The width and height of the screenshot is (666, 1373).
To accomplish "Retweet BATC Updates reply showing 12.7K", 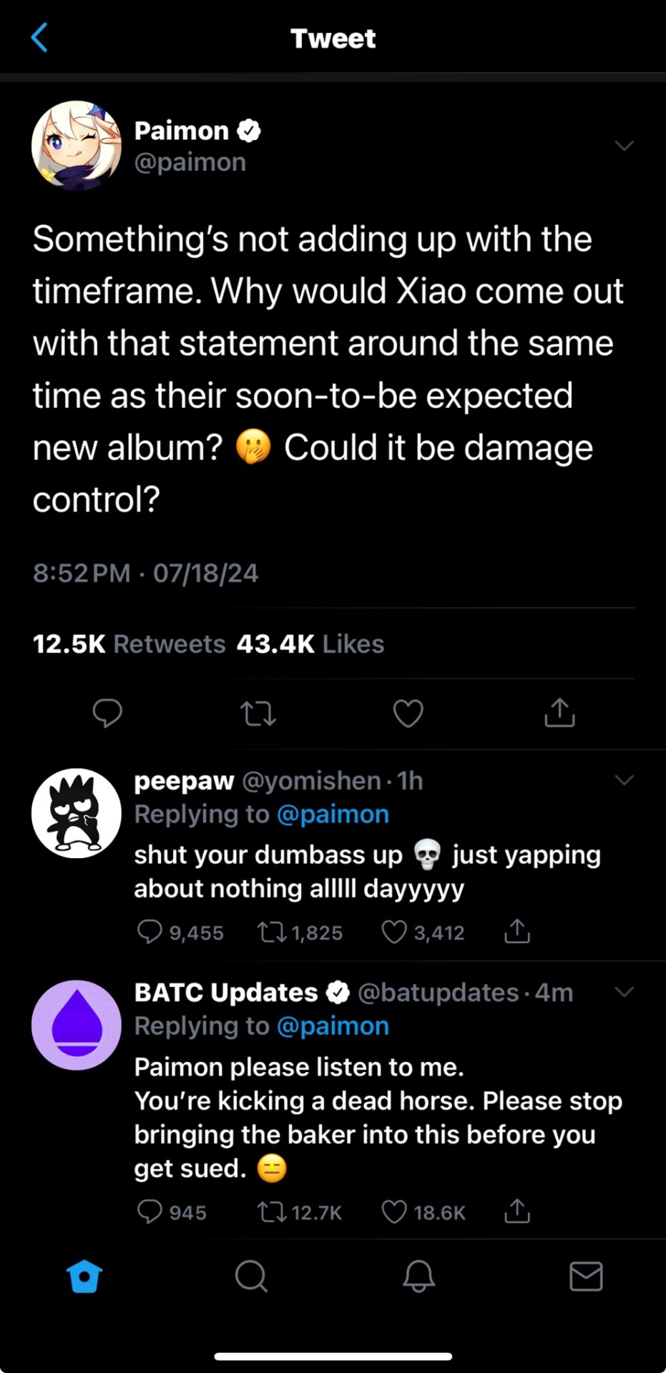I will pos(272,1211).
